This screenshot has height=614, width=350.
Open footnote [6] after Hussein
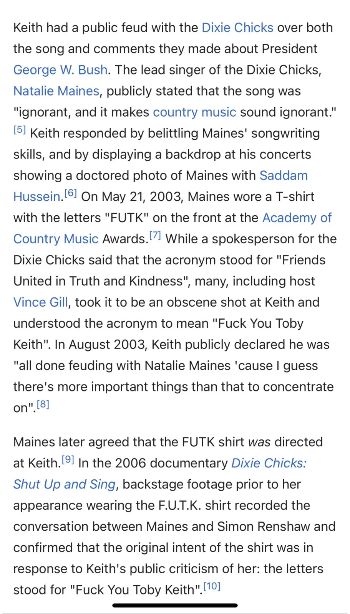coord(71,193)
